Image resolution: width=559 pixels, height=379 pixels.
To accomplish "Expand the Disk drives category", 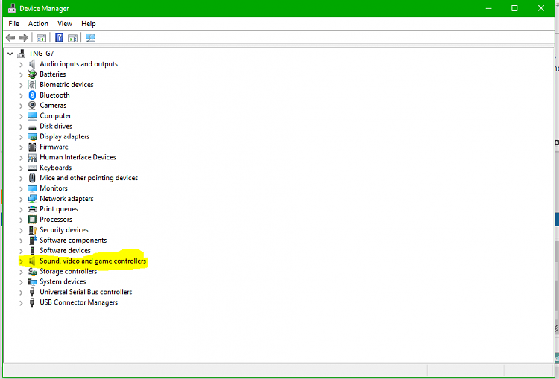I will (21, 127).
